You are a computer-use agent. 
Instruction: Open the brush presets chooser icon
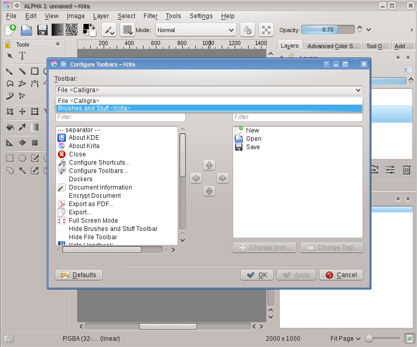(127, 30)
